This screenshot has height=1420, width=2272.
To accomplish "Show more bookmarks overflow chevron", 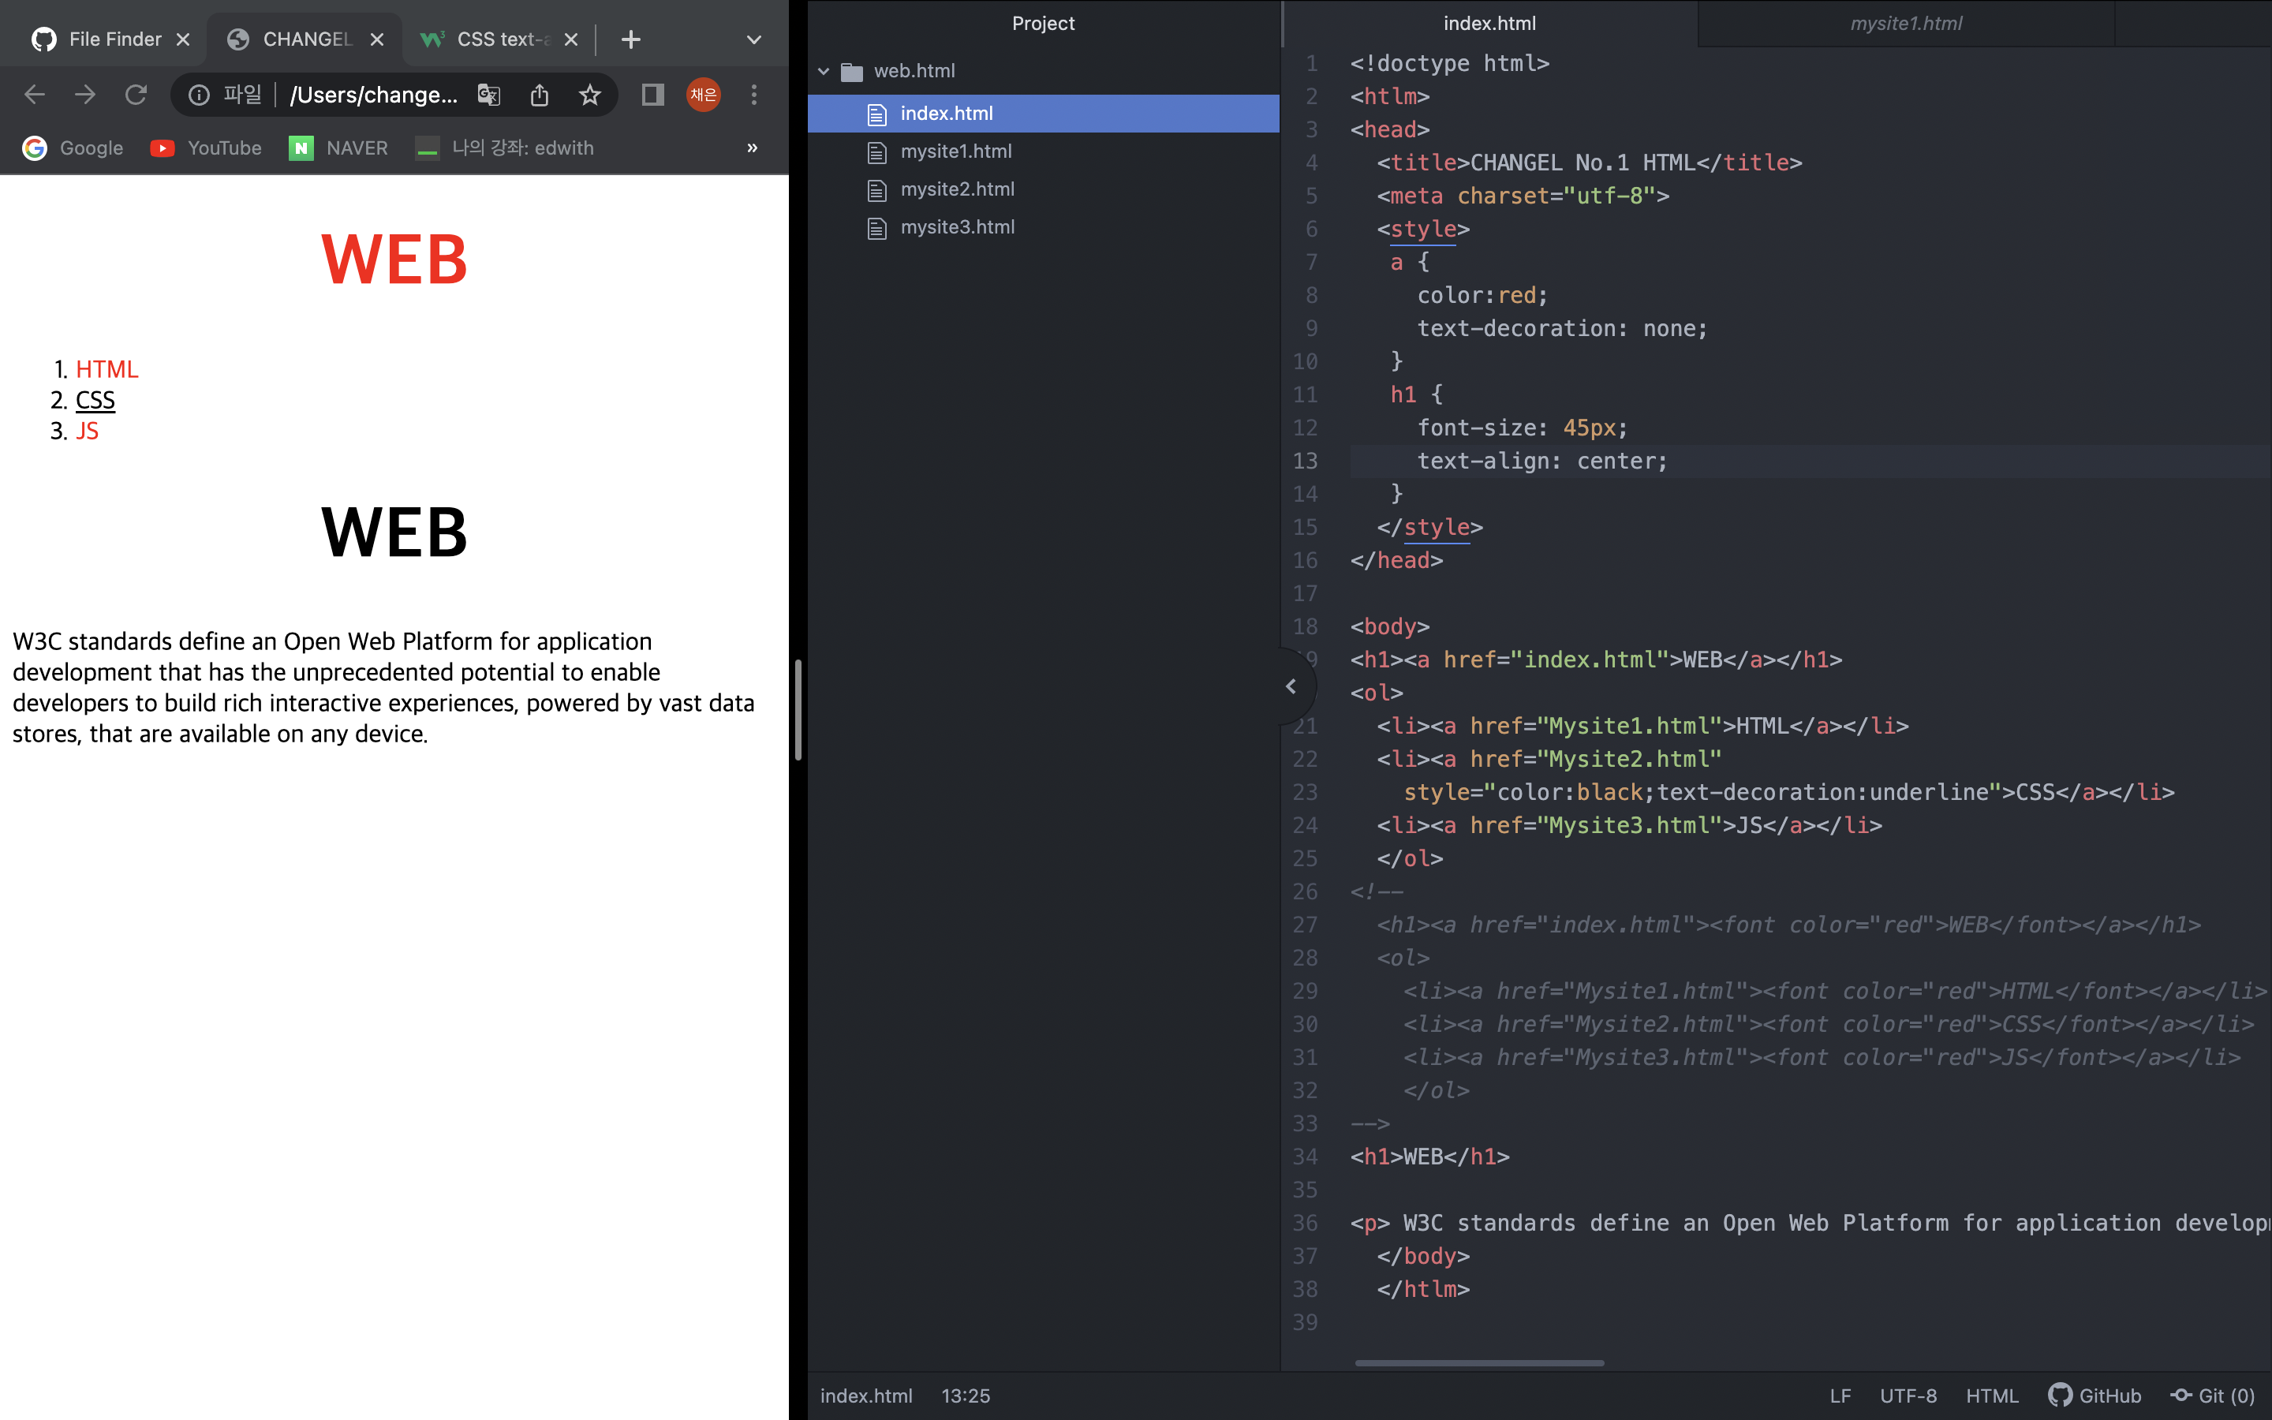I will [752, 148].
